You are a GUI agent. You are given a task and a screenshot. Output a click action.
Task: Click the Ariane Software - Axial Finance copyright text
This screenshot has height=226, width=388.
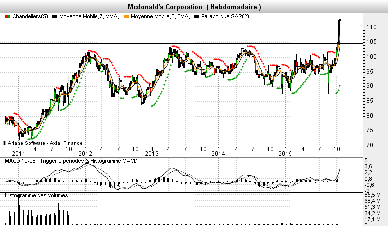point(43,143)
